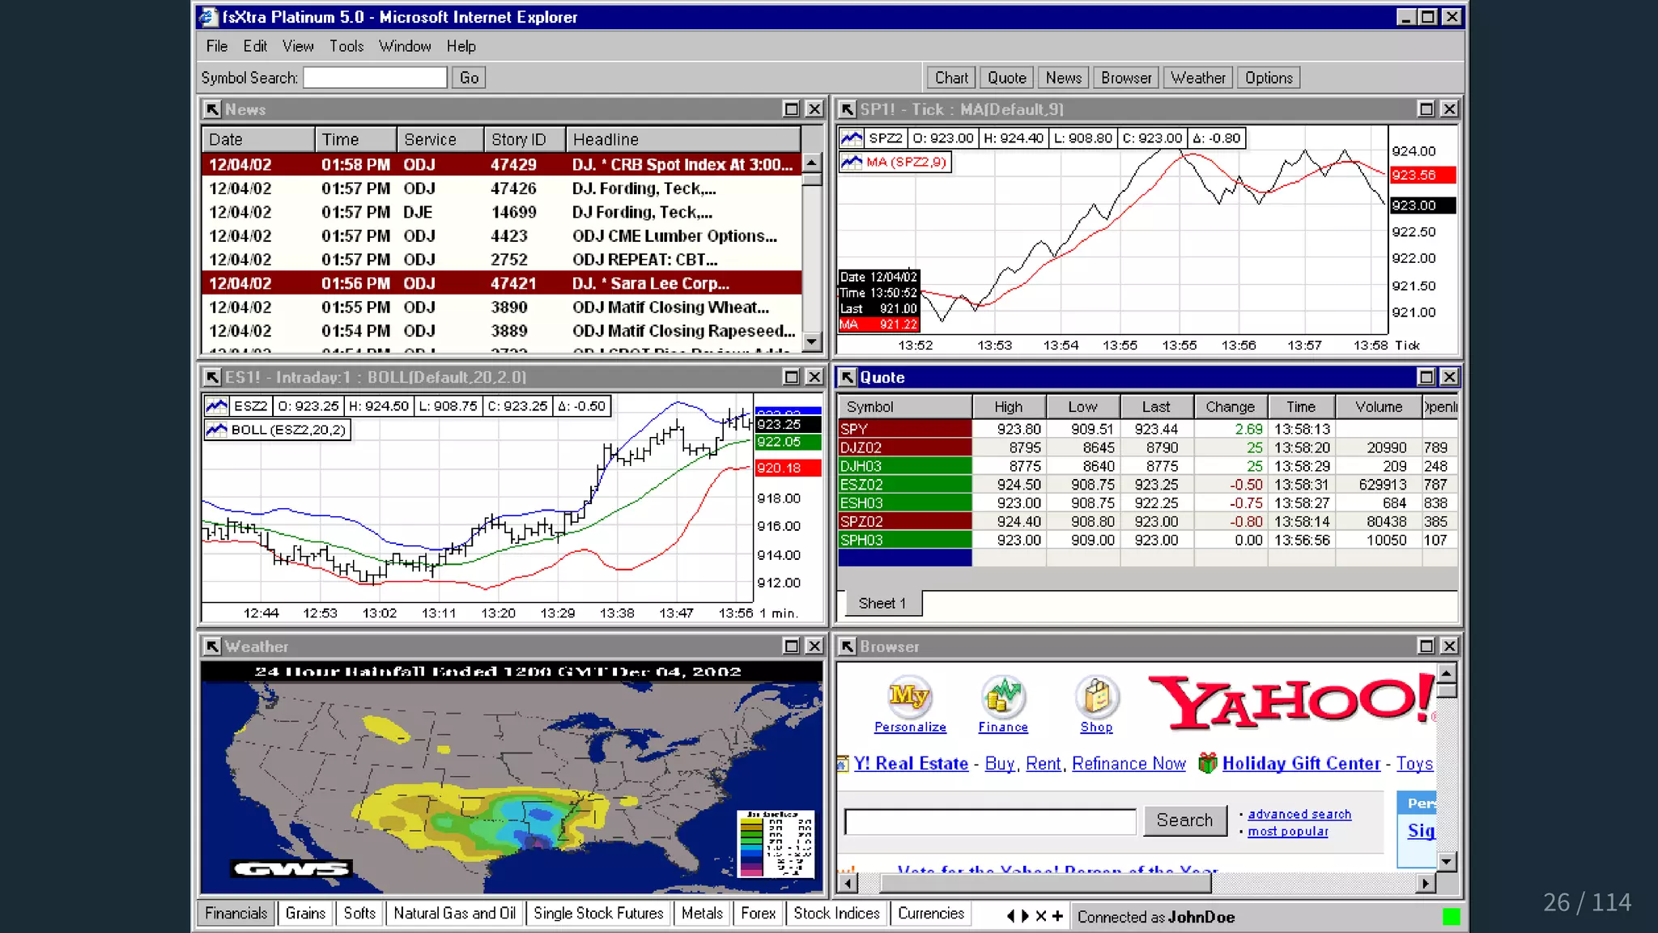
Task: Click the My Yahoo Personalize icon
Action: tap(909, 696)
